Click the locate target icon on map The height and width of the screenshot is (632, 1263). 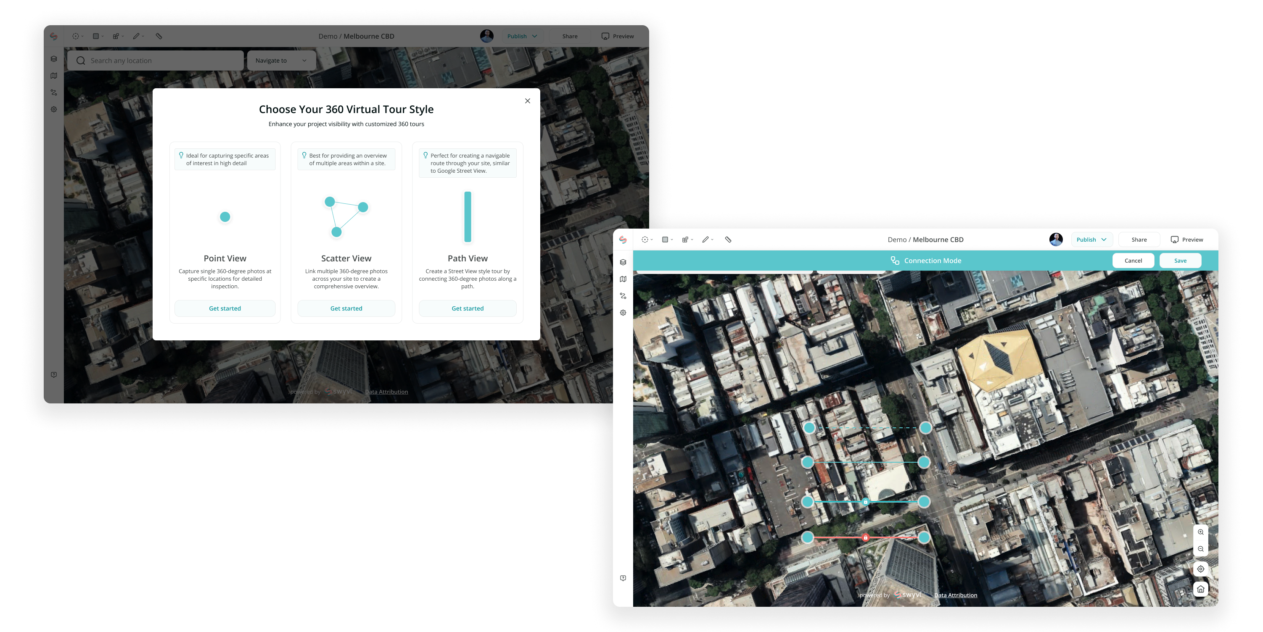coord(1201,569)
